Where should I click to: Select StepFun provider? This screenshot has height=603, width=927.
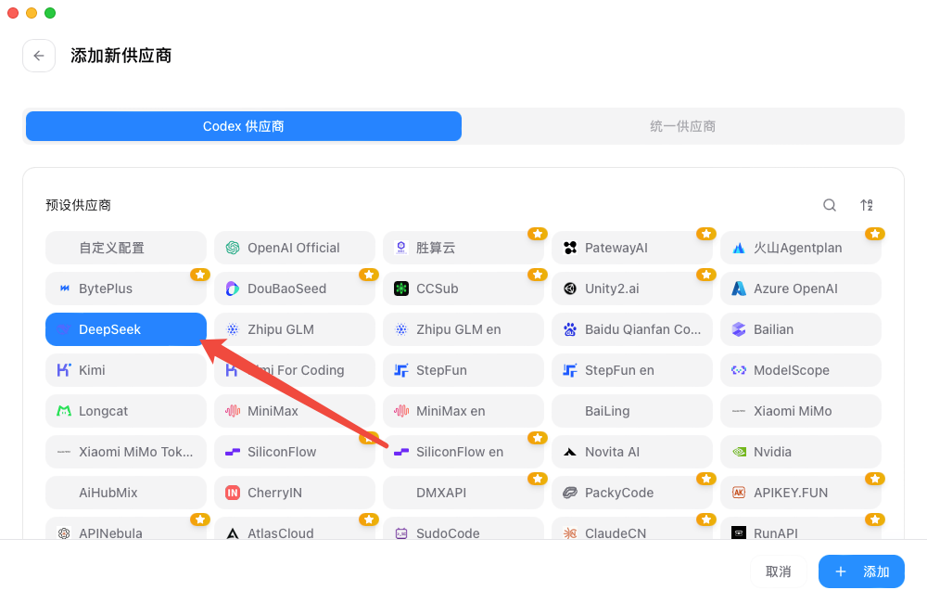[x=463, y=370]
